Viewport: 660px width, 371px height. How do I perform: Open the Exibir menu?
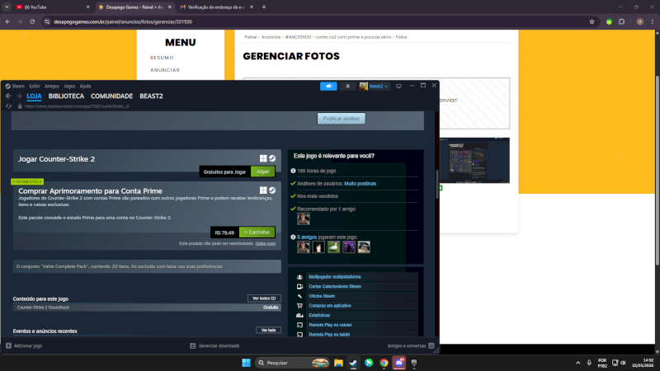pyautogui.click(x=35, y=87)
